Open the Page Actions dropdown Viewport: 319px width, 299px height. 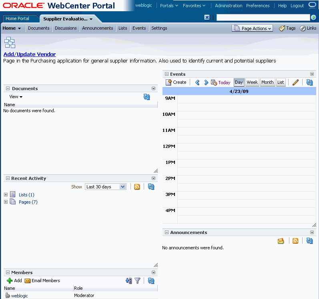pyautogui.click(x=252, y=28)
